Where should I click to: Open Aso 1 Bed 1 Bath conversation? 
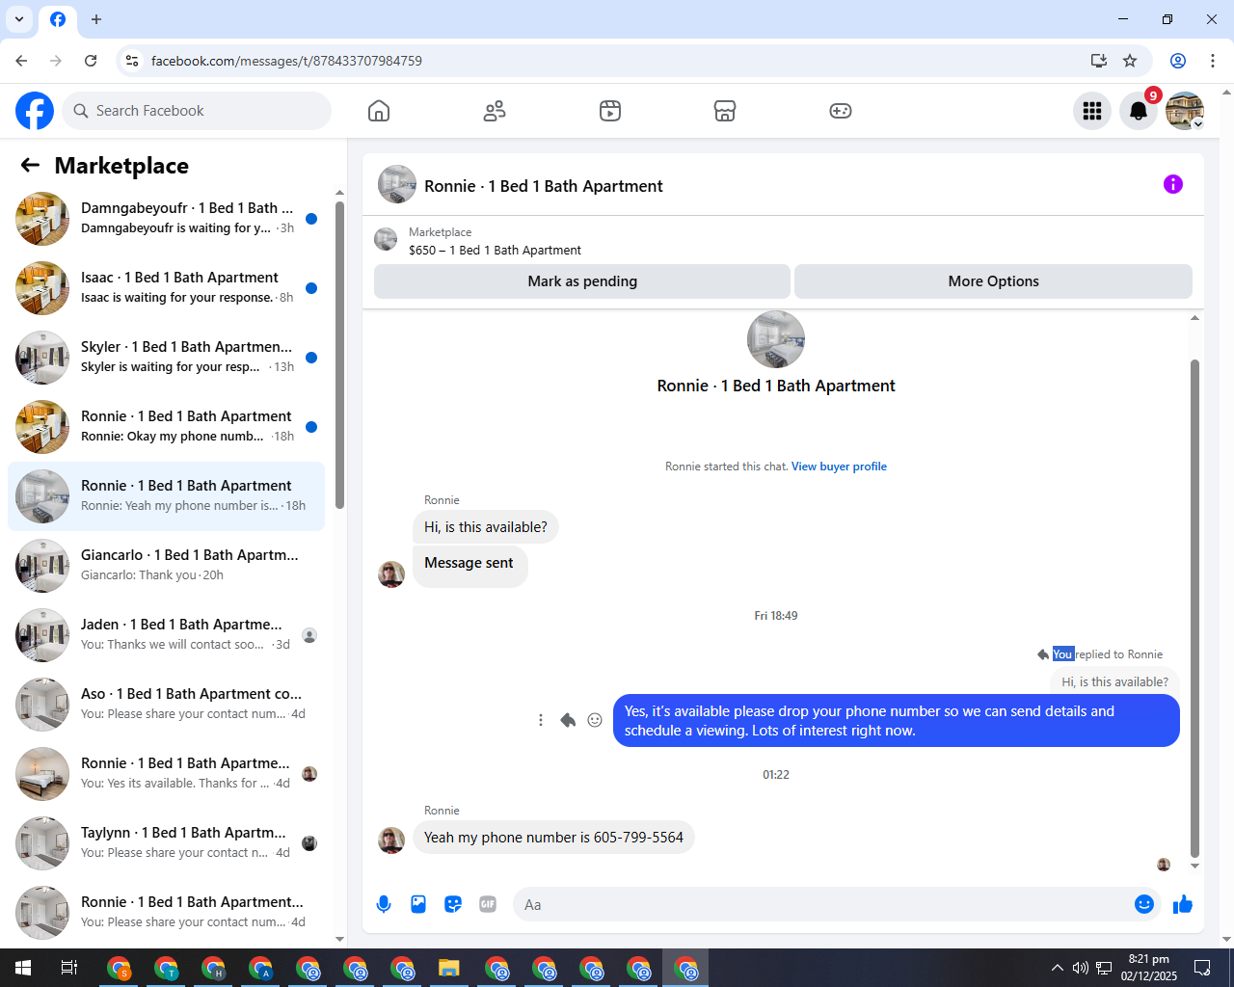(x=166, y=705)
